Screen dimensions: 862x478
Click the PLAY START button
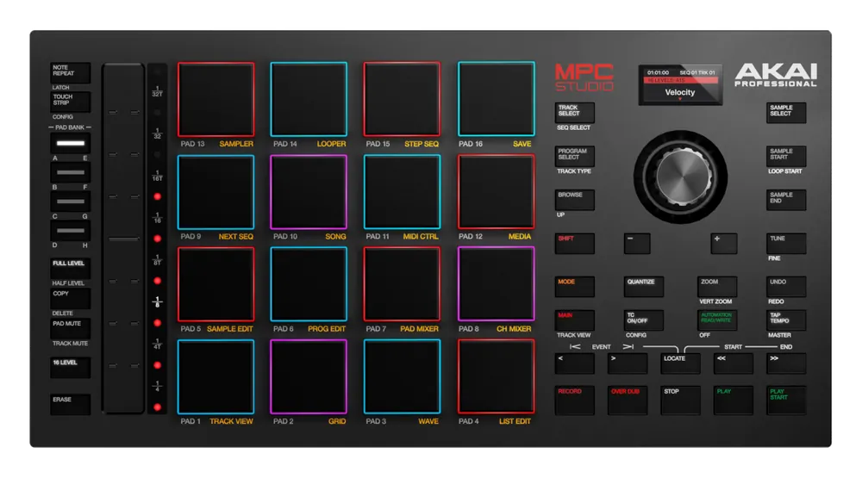[x=786, y=400]
